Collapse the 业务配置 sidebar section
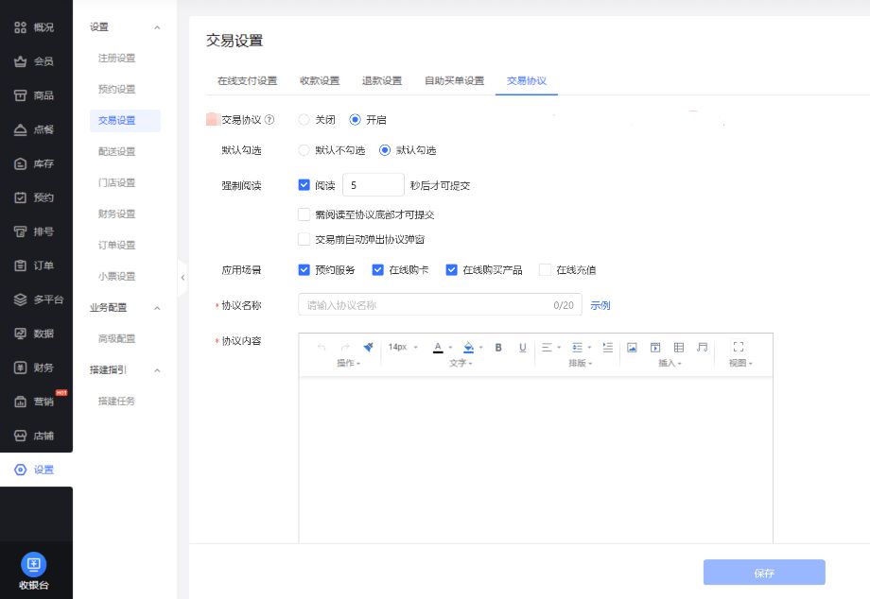This screenshot has width=870, height=599. (157, 307)
